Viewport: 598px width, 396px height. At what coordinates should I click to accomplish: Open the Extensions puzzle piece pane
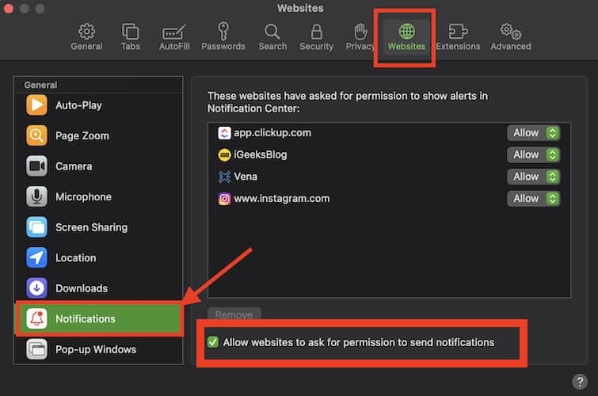[x=458, y=36]
